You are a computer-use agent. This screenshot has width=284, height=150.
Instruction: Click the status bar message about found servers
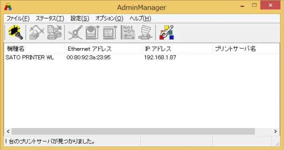click(x=50, y=141)
